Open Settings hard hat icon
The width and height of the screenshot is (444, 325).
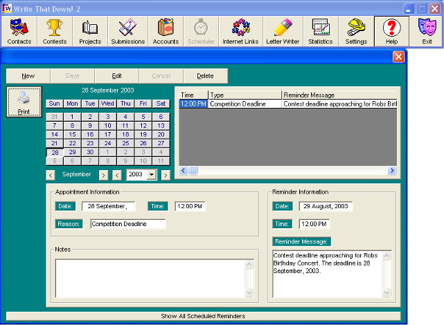click(356, 31)
